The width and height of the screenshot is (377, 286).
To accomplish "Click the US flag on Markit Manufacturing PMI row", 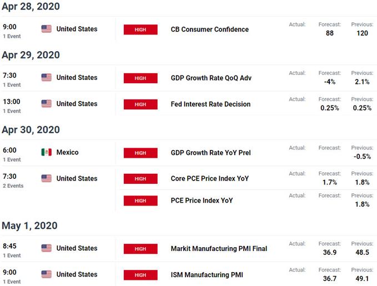I will [x=47, y=248].
